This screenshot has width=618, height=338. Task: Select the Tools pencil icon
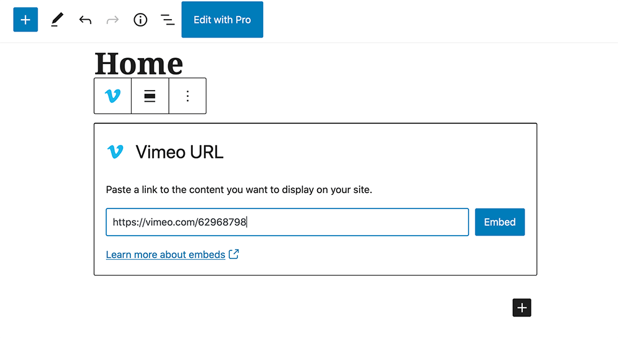click(x=57, y=20)
